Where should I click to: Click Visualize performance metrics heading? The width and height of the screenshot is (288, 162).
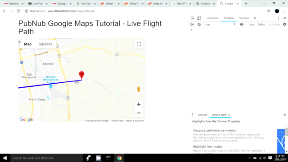214,130
